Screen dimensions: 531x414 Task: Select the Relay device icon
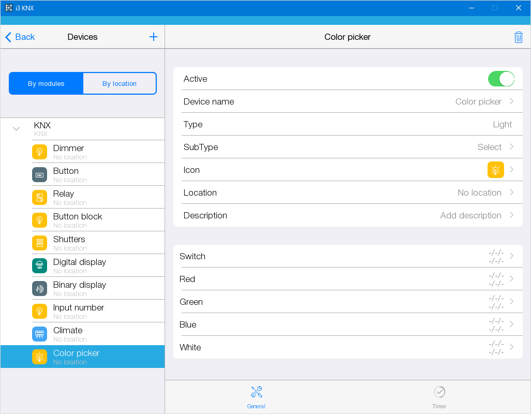tap(40, 197)
